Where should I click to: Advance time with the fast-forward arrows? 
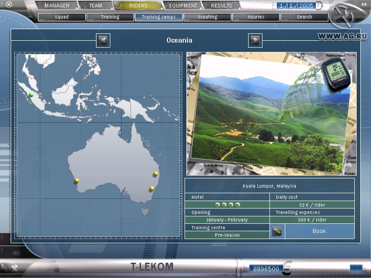[x=364, y=4]
